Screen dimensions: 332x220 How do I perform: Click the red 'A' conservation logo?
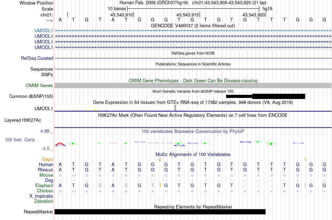[60, 144]
